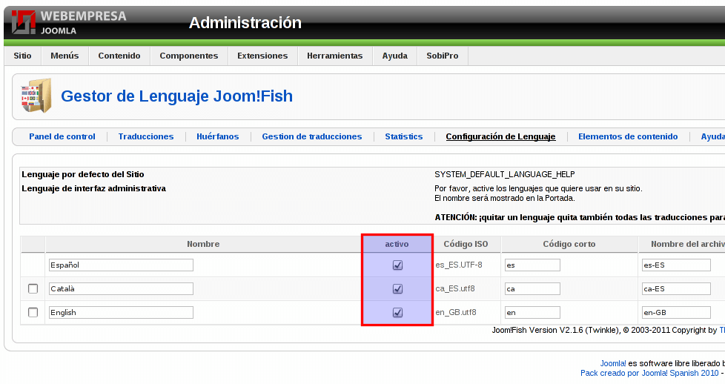Click ISO code ca_ES.utf8
This screenshot has width=725, height=384.
(455, 288)
